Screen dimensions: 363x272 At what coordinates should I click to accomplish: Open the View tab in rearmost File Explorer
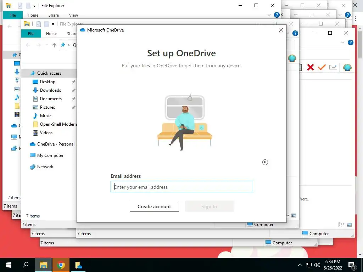click(73, 15)
